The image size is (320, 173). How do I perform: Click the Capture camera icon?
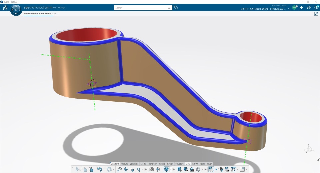(151, 169)
